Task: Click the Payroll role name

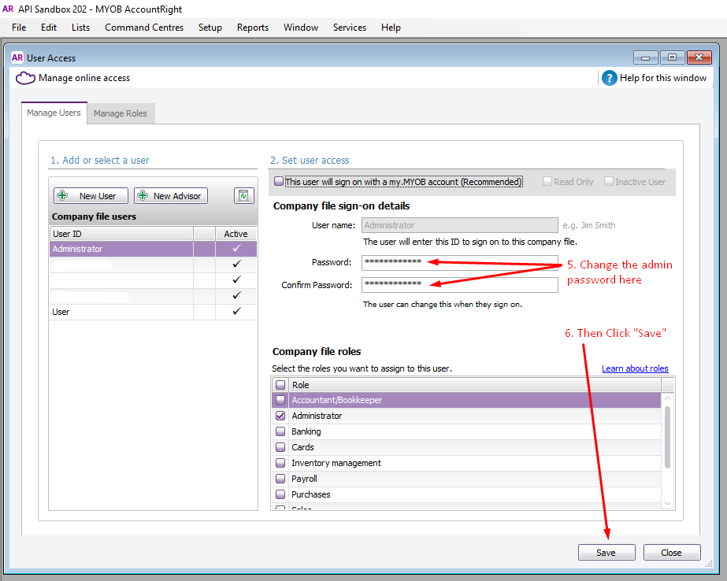Action: click(x=304, y=479)
